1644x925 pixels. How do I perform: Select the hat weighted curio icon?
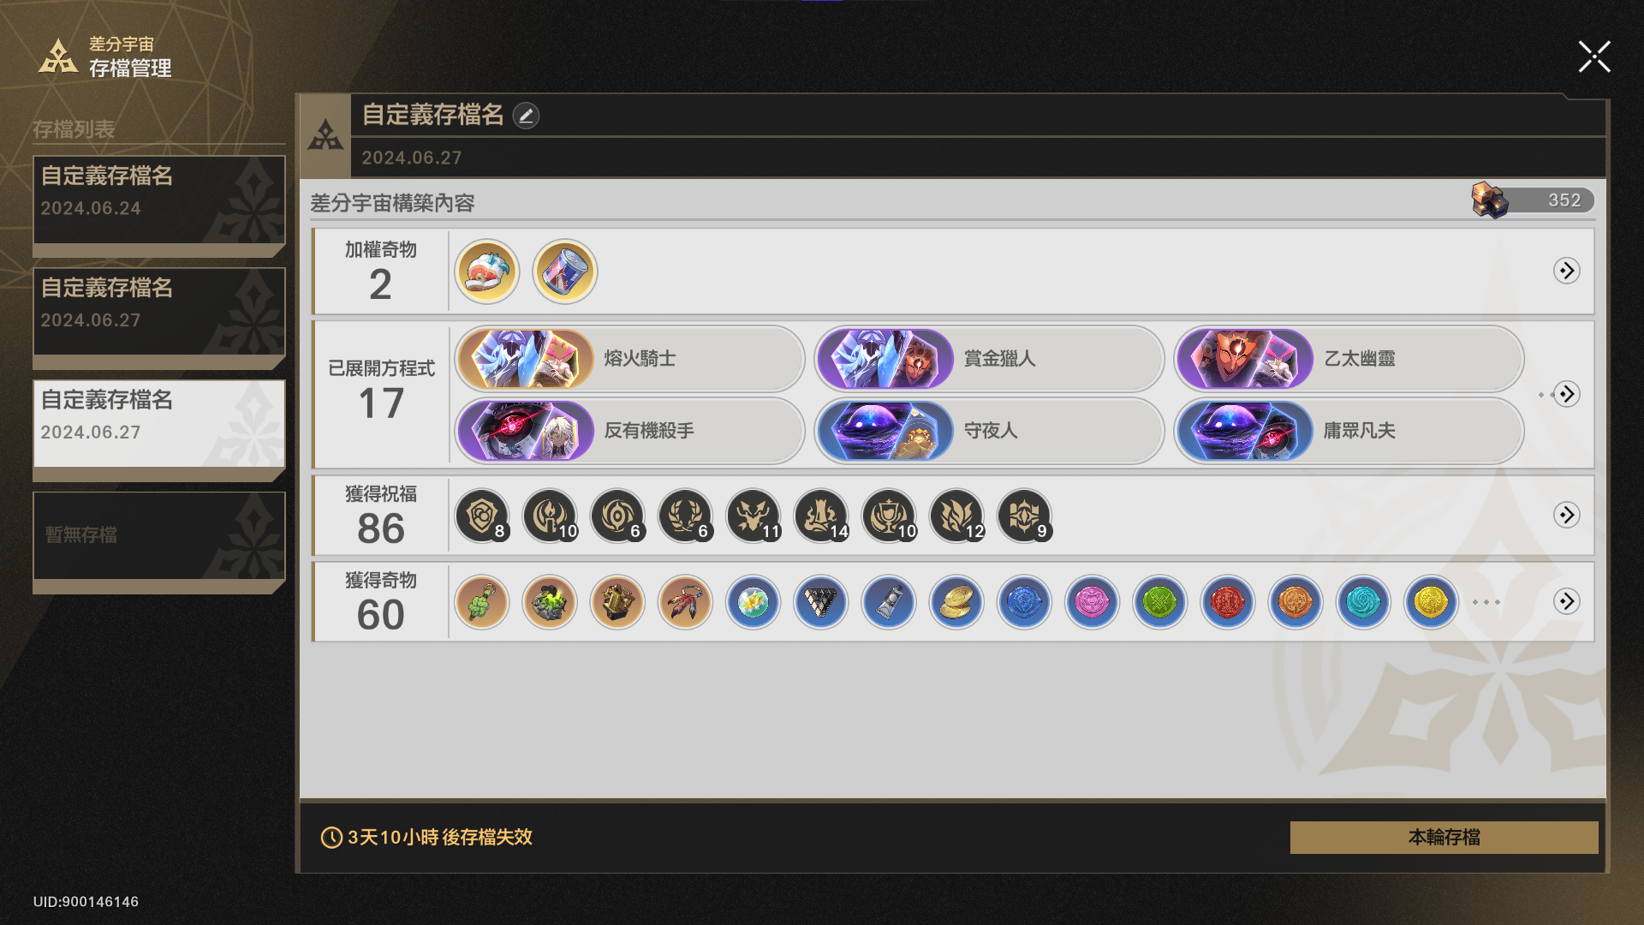pos(486,272)
